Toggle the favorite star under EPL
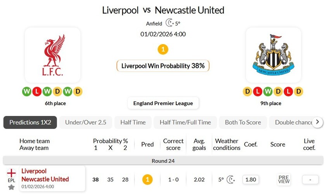This screenshot has width=326, height=196. tap(12, 187)
